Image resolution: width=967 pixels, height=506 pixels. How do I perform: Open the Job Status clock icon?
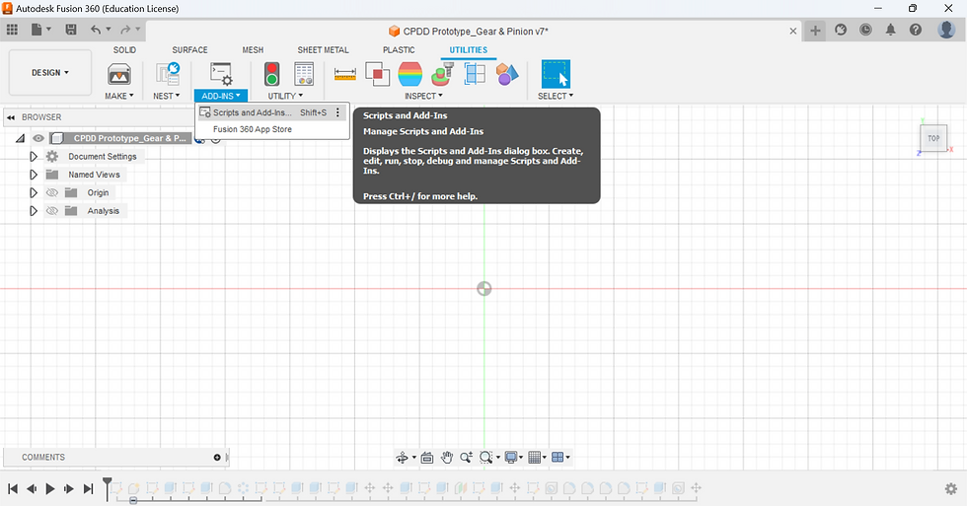866,30
